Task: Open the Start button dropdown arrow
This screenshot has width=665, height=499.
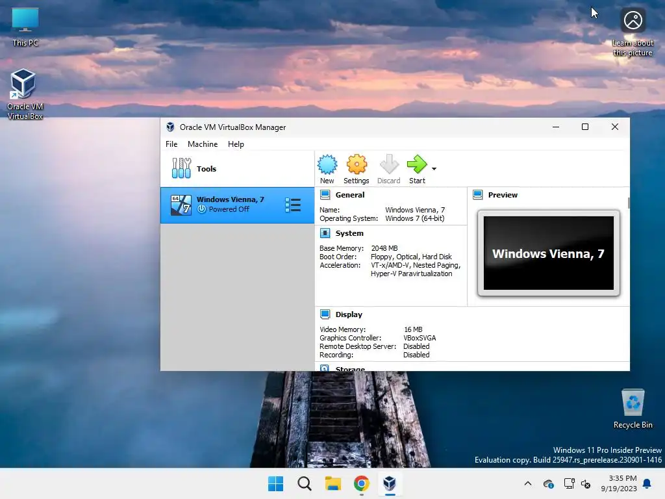Action: pyautogui.click(x=434, y=169)
